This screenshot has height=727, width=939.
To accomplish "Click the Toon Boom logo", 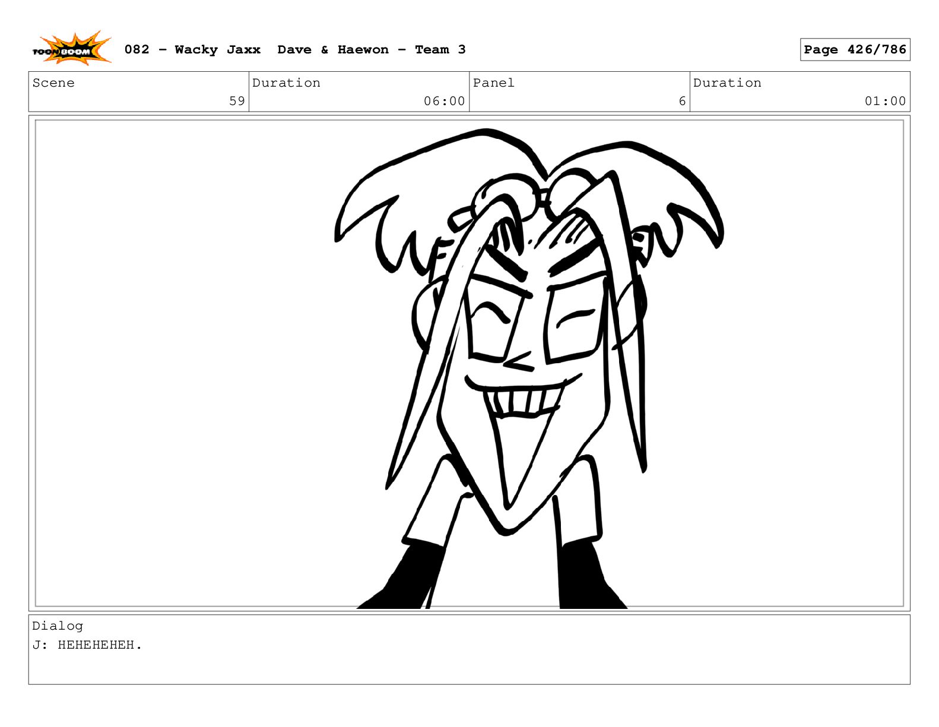I will tap(71, 49).
